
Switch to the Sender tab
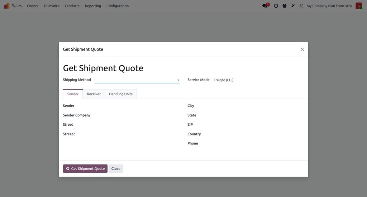tap(73, 94)
